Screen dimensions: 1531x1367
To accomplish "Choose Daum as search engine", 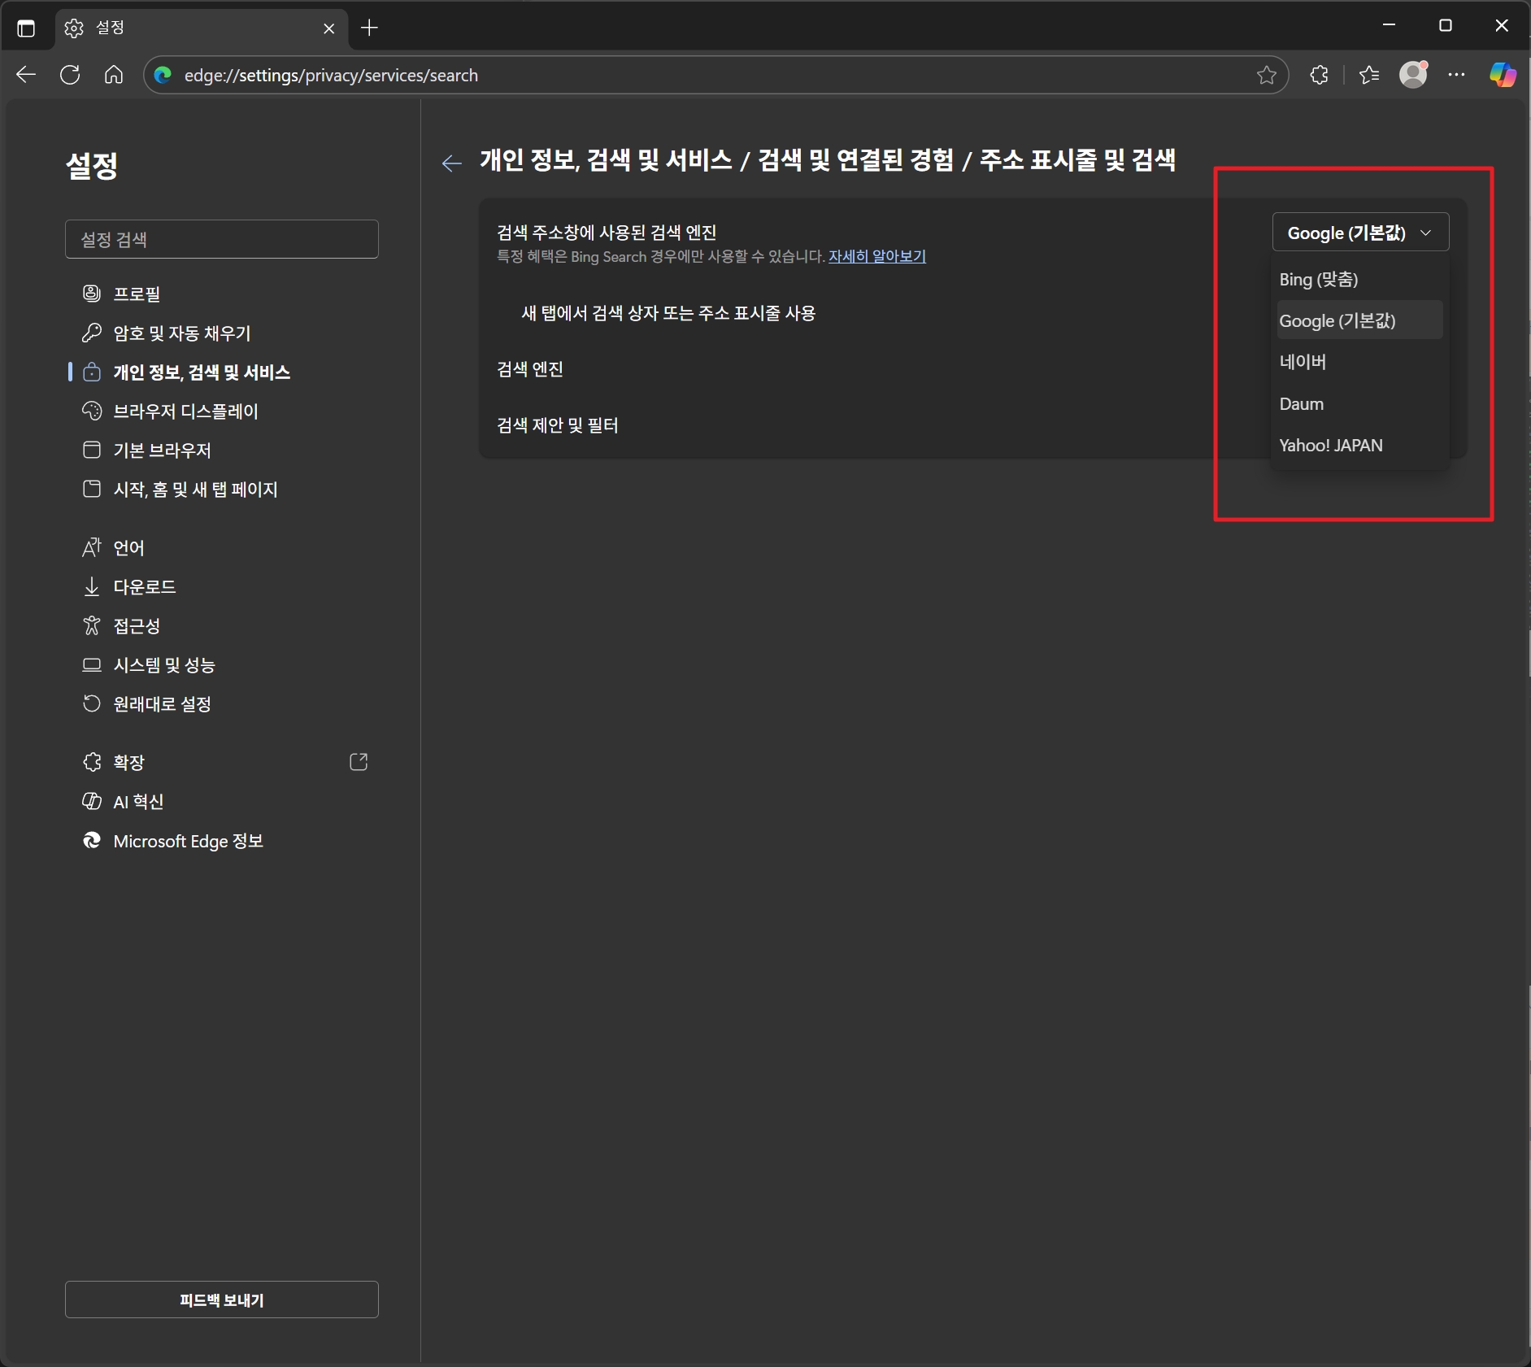I will pos(1359,403).
